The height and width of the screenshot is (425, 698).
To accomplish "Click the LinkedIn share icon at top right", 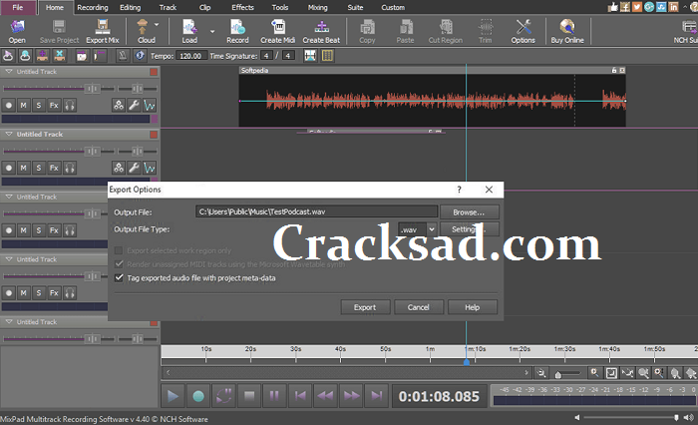I will click(x=673, y=7).
